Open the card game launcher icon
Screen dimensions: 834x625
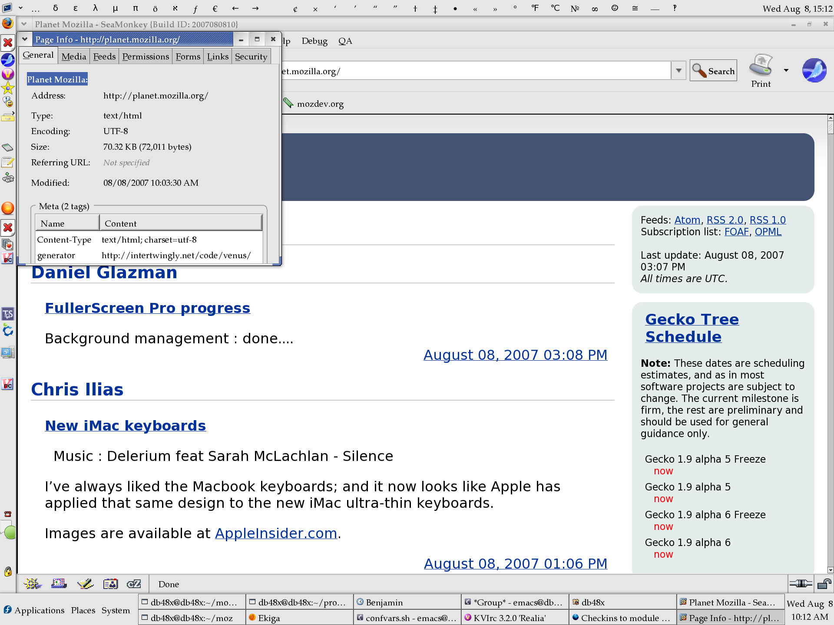(8, 244)
